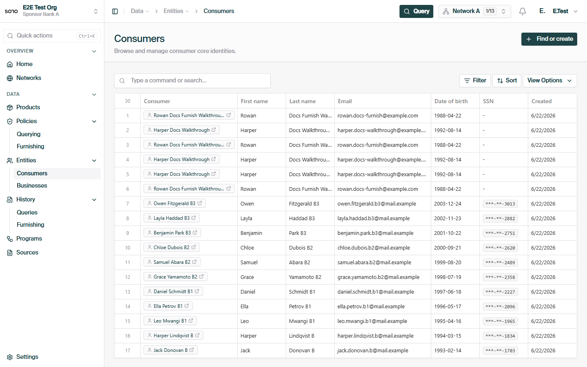Open external link icon for Samuel Abara B2

[194, 262]
